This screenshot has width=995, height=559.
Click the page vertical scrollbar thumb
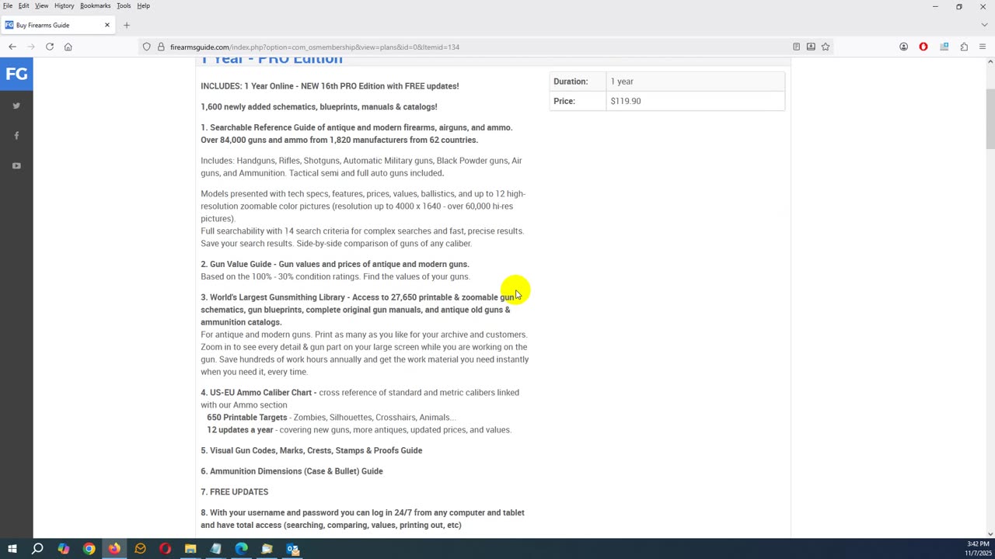pos(990,118)
